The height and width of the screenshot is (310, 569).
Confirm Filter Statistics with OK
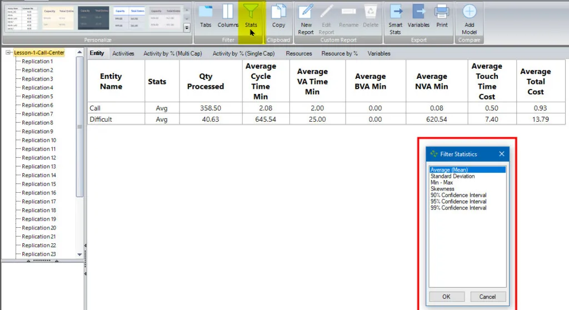click(446, 297)
